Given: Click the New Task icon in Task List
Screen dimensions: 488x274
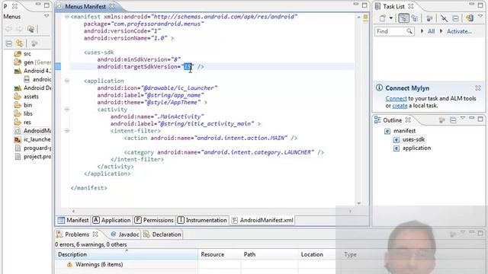Looking at the screenshot, I should coord(382,18).
